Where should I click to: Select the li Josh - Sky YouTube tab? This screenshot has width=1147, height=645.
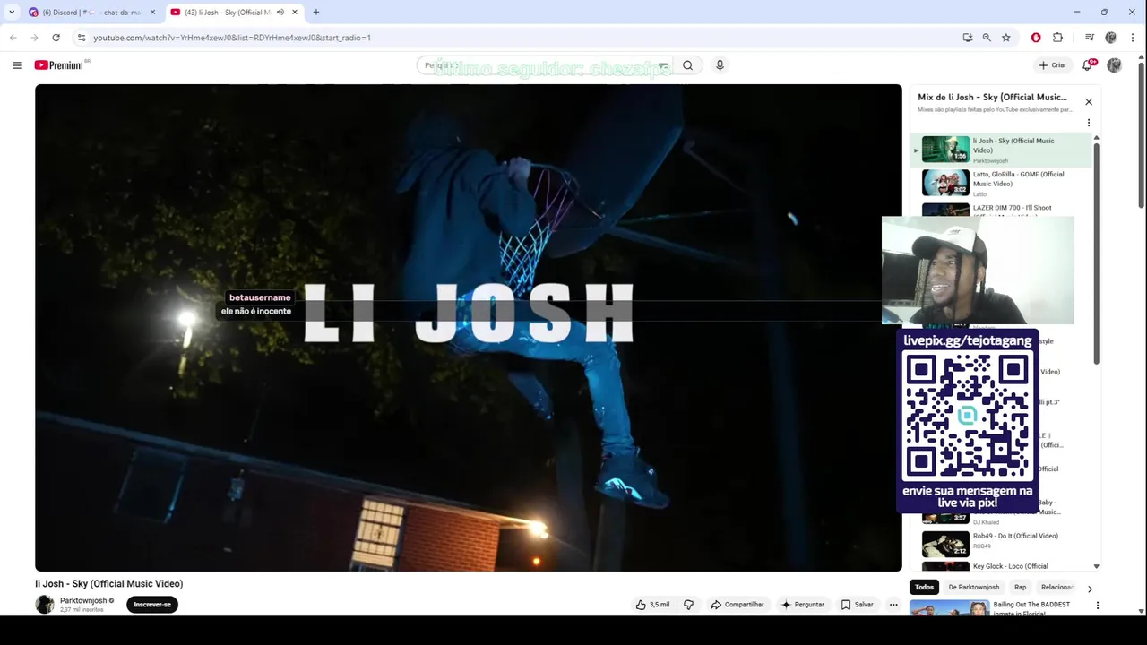coord(229,13)
